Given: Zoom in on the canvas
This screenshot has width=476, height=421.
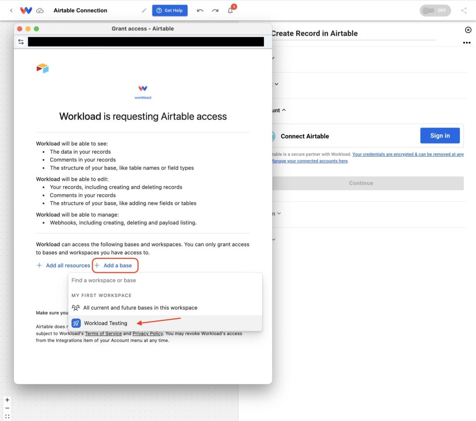Looking at the screenshot, I should pos(7,400).
